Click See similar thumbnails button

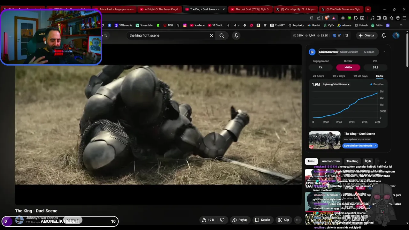click(x=360, y=146)
